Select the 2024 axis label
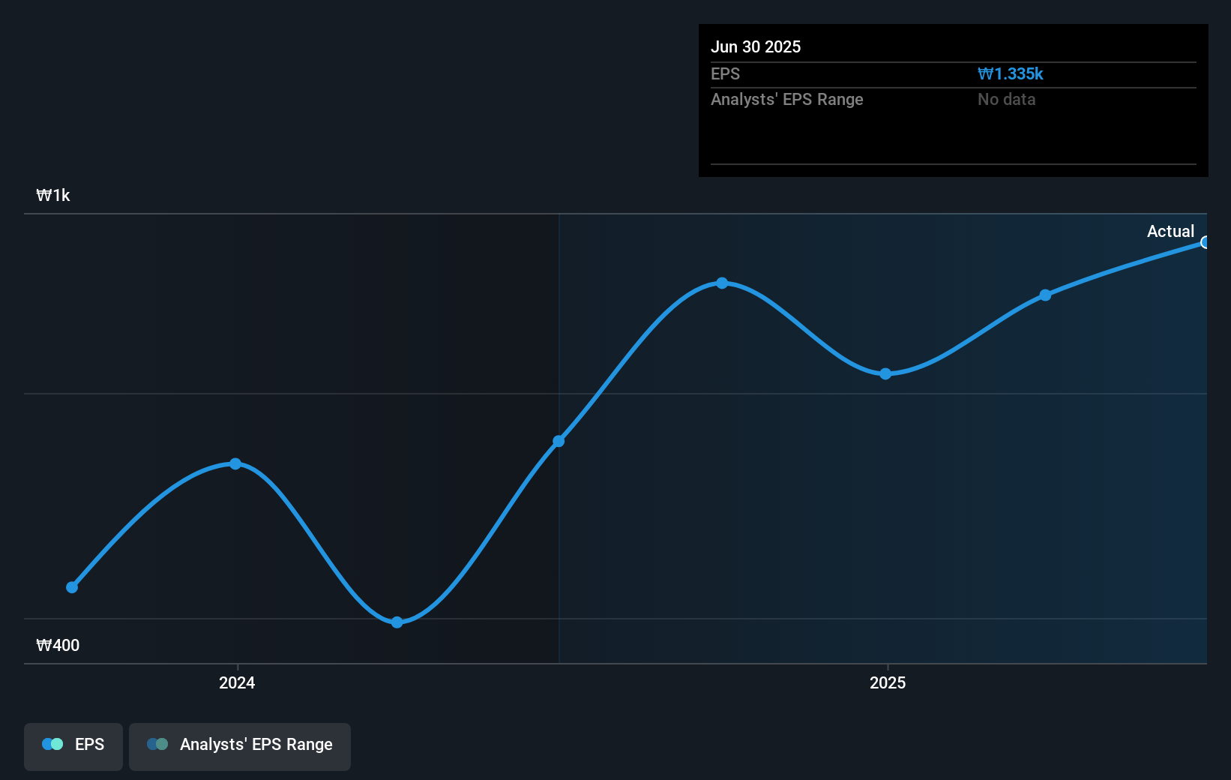This screenshot has width=1231, height=780. coord(236,683)
